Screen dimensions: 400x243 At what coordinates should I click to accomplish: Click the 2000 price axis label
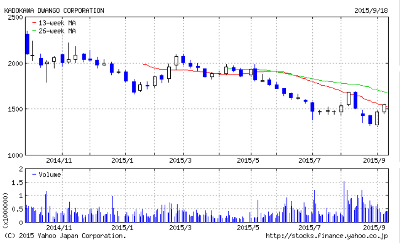coord(16,64)
